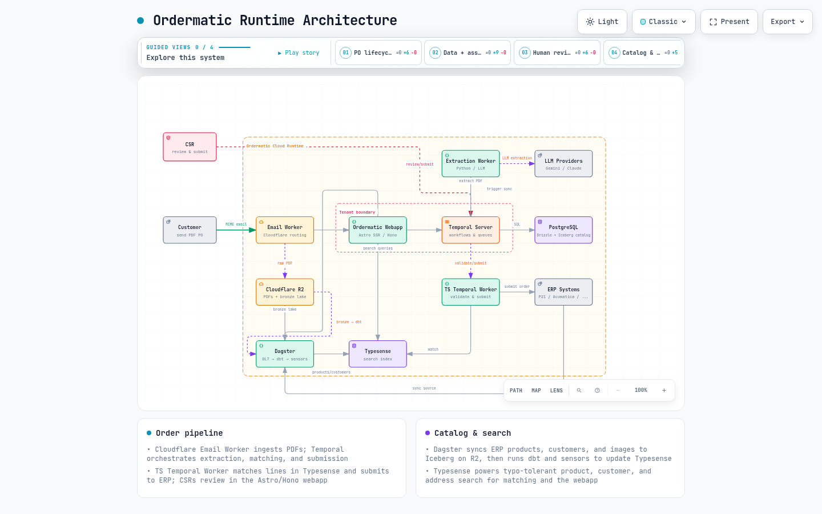Click the 'Order pipeline' card heading
This screenshot has width=822, height=514.
point(190,433)
